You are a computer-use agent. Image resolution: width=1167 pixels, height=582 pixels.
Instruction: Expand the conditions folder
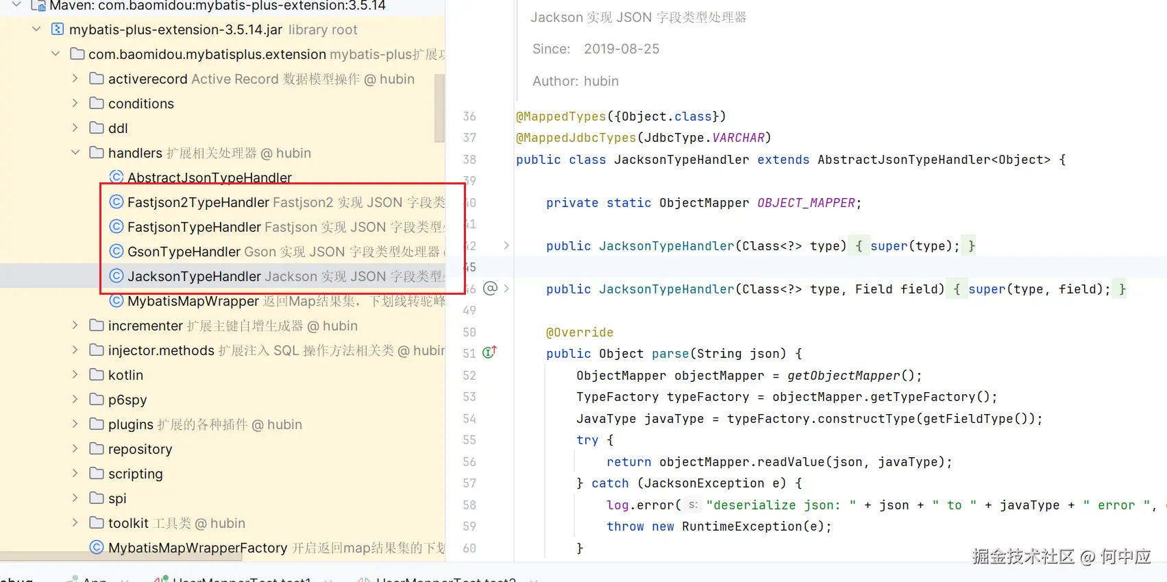pyautogui.click(x=75, y=104)
